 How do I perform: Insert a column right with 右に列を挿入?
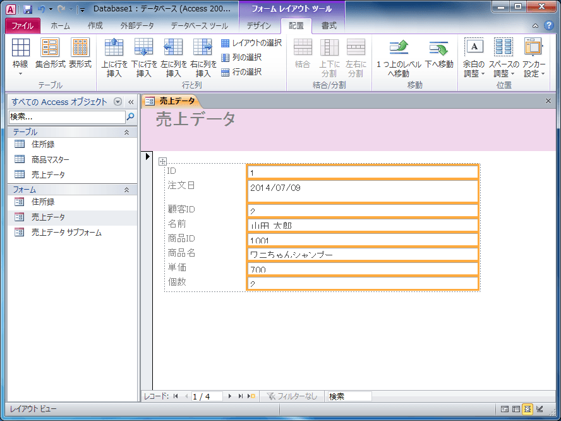tap(203, 58)
